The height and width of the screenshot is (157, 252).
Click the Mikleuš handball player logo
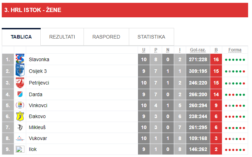click(20, 127)
